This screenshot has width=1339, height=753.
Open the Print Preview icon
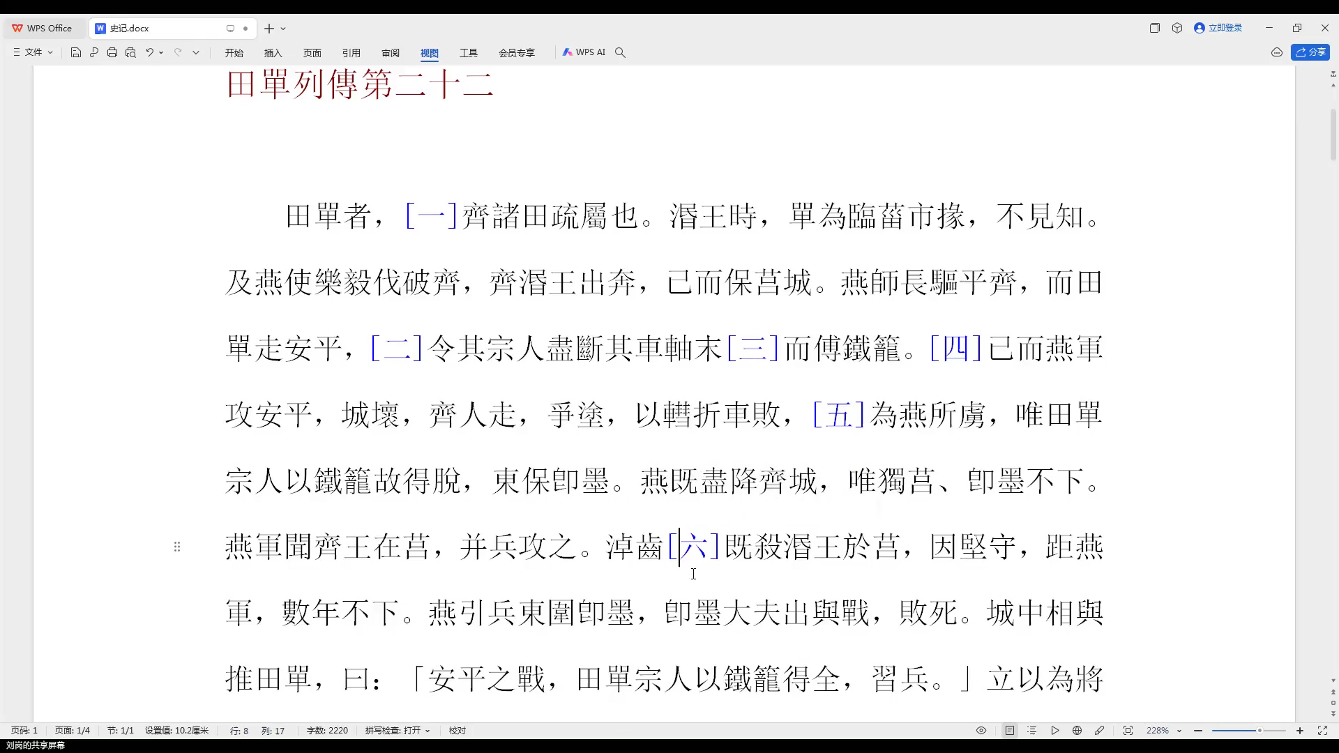pyautogui.click(x=131, y=52)
